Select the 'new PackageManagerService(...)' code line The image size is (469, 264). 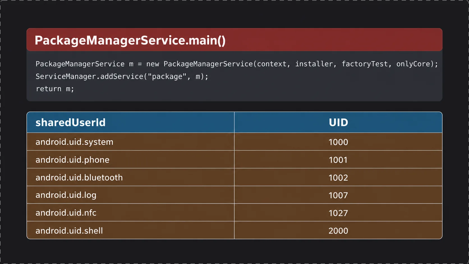click(237, 64)
